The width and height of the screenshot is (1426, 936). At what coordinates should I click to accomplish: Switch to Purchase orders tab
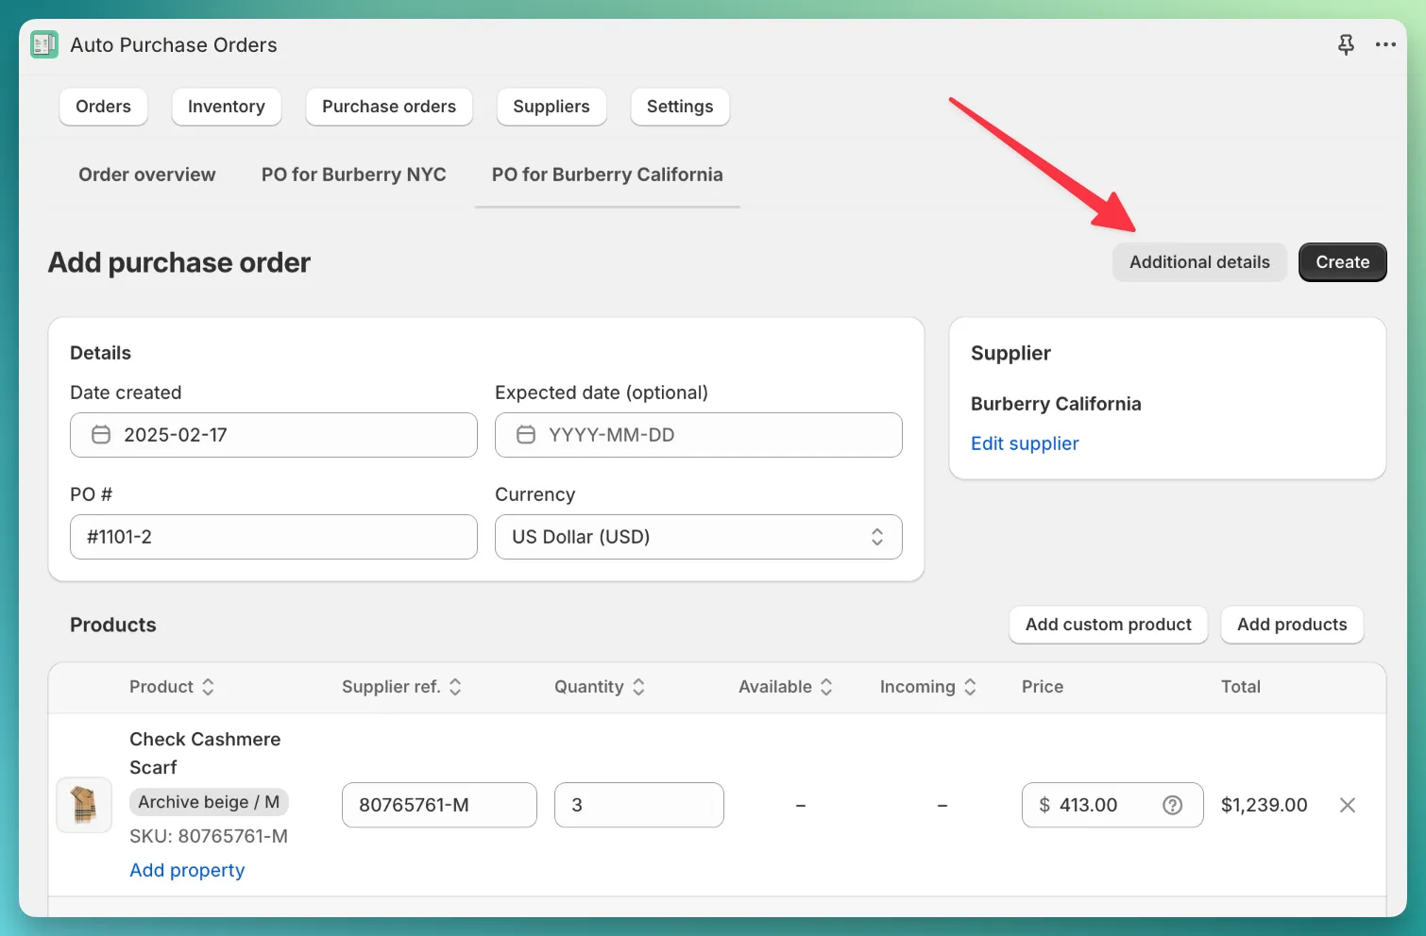coord(389,107)
